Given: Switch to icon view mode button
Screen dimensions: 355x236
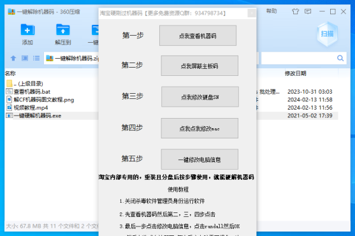Looking at the screenshot, I should coord(25,58).
